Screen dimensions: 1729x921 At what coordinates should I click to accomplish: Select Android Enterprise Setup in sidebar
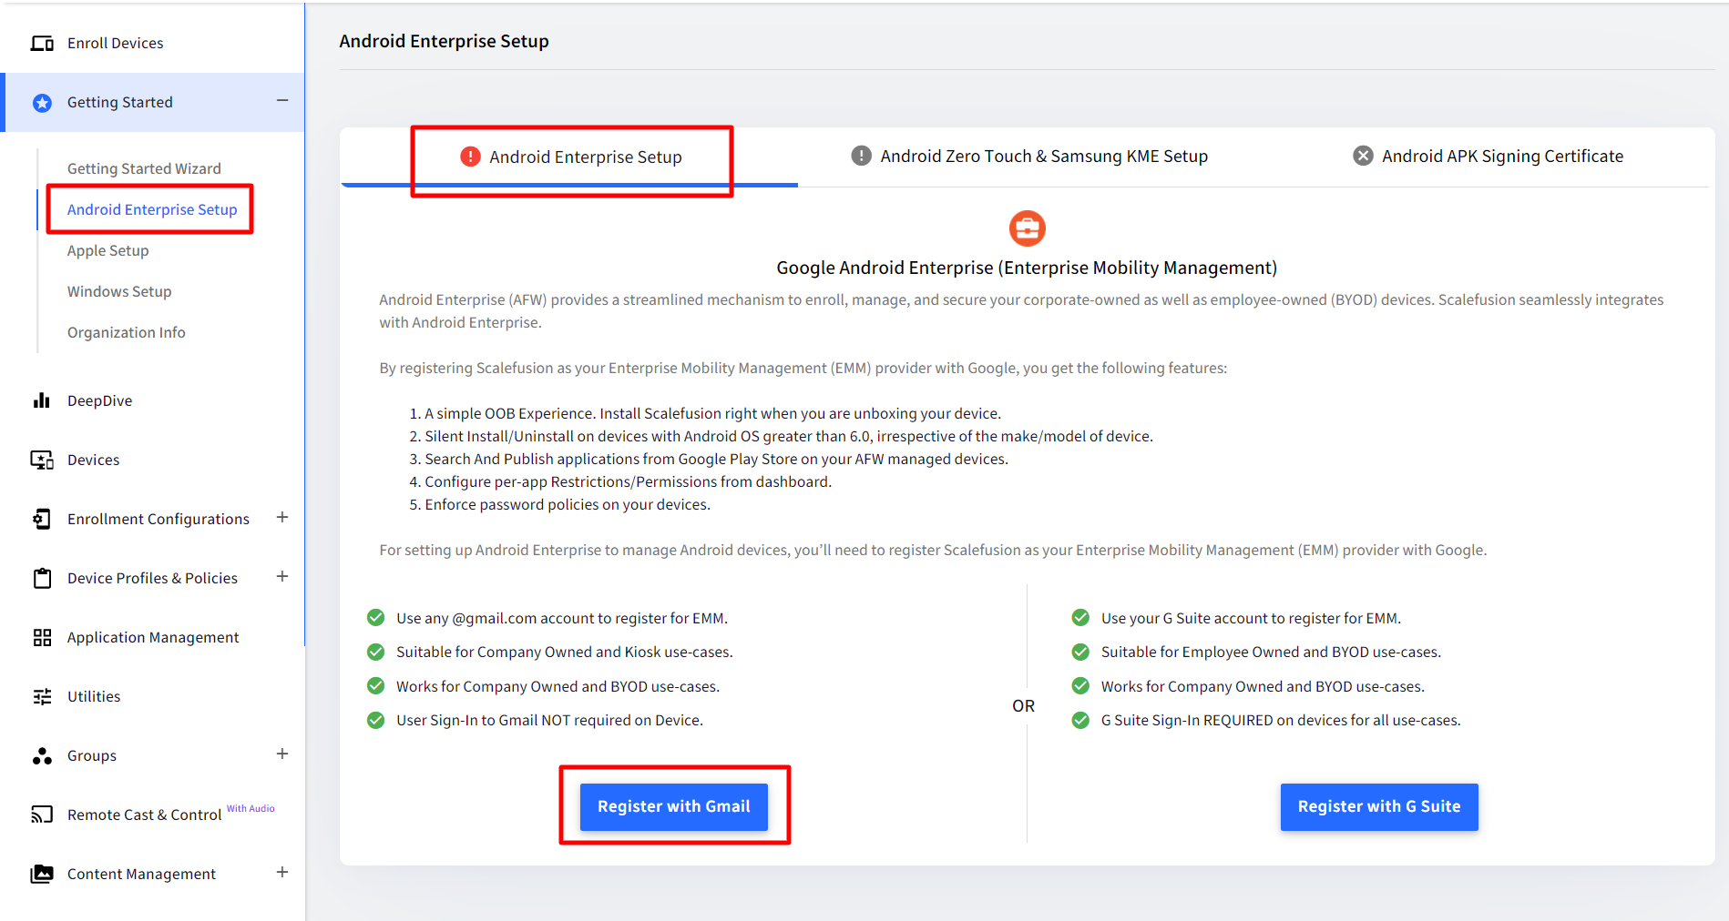152,209
